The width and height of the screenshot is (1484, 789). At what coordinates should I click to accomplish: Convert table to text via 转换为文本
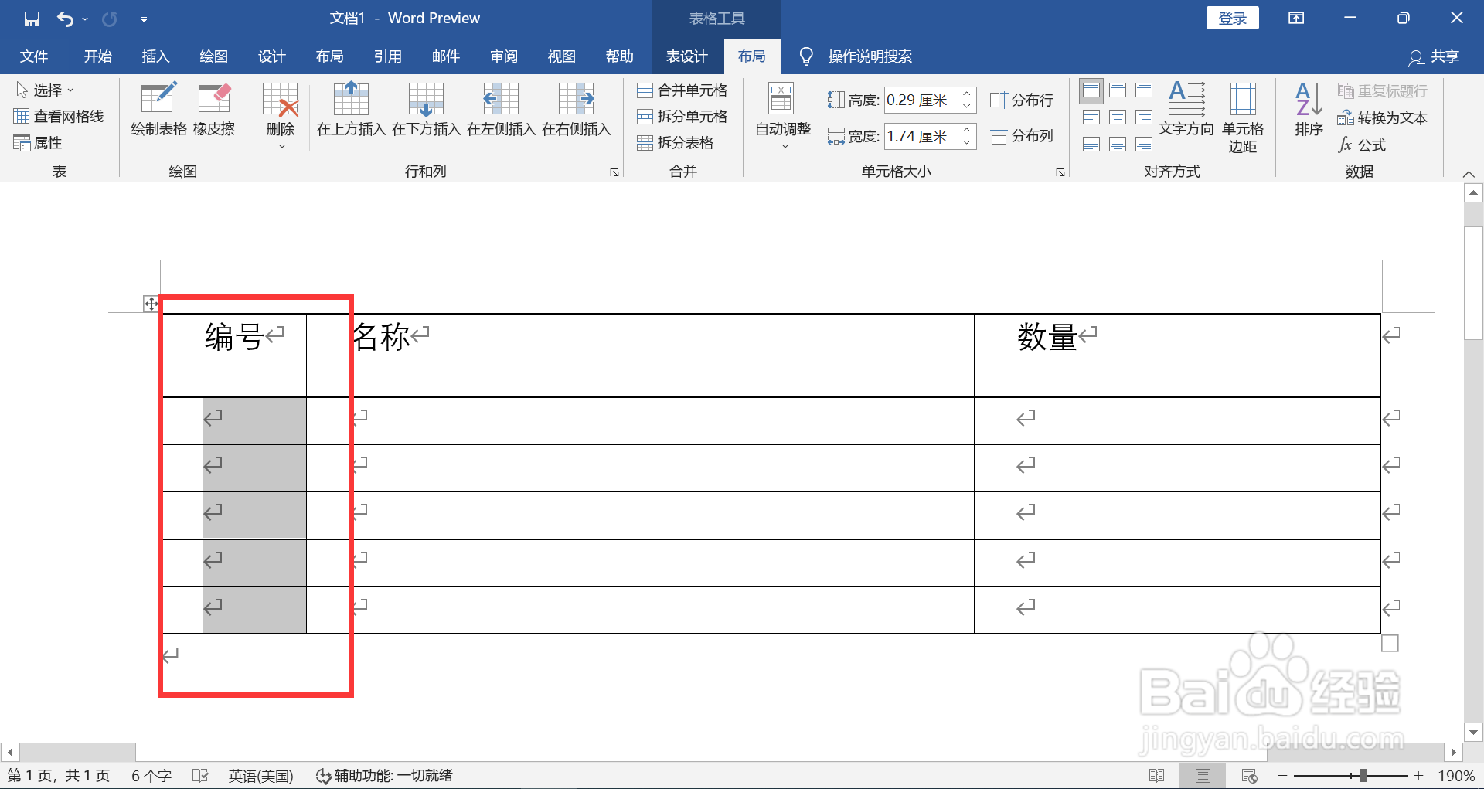pyautogui.click(x=1384, y=117)
